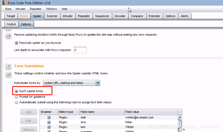Open the Help menu
The width and height of the screenshot is (223, 132).
point(65,9)
